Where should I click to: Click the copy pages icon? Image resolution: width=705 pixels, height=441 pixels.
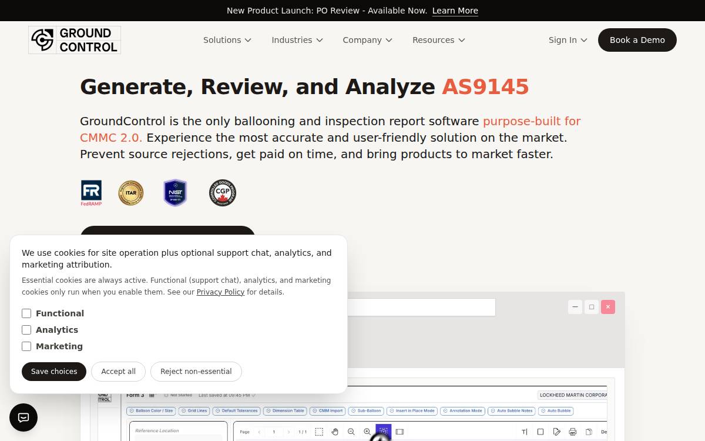pos(589,432)
